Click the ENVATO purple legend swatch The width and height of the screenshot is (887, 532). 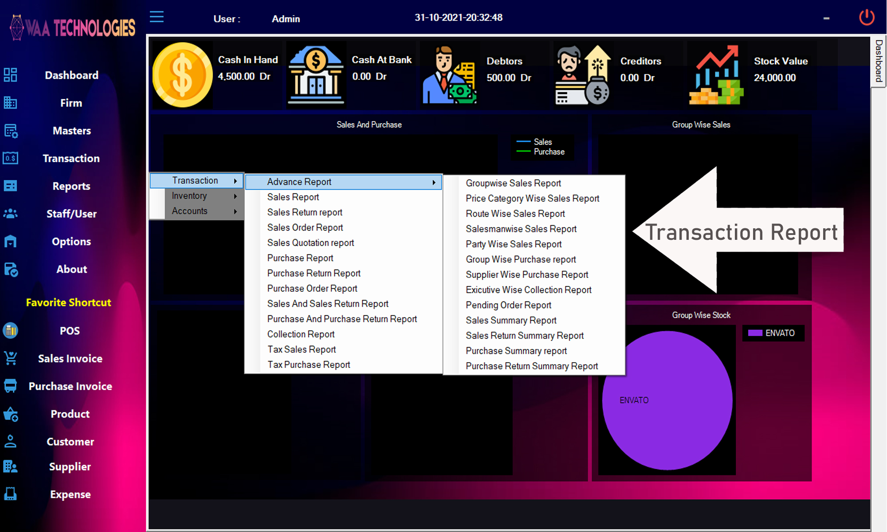point(755,333)
